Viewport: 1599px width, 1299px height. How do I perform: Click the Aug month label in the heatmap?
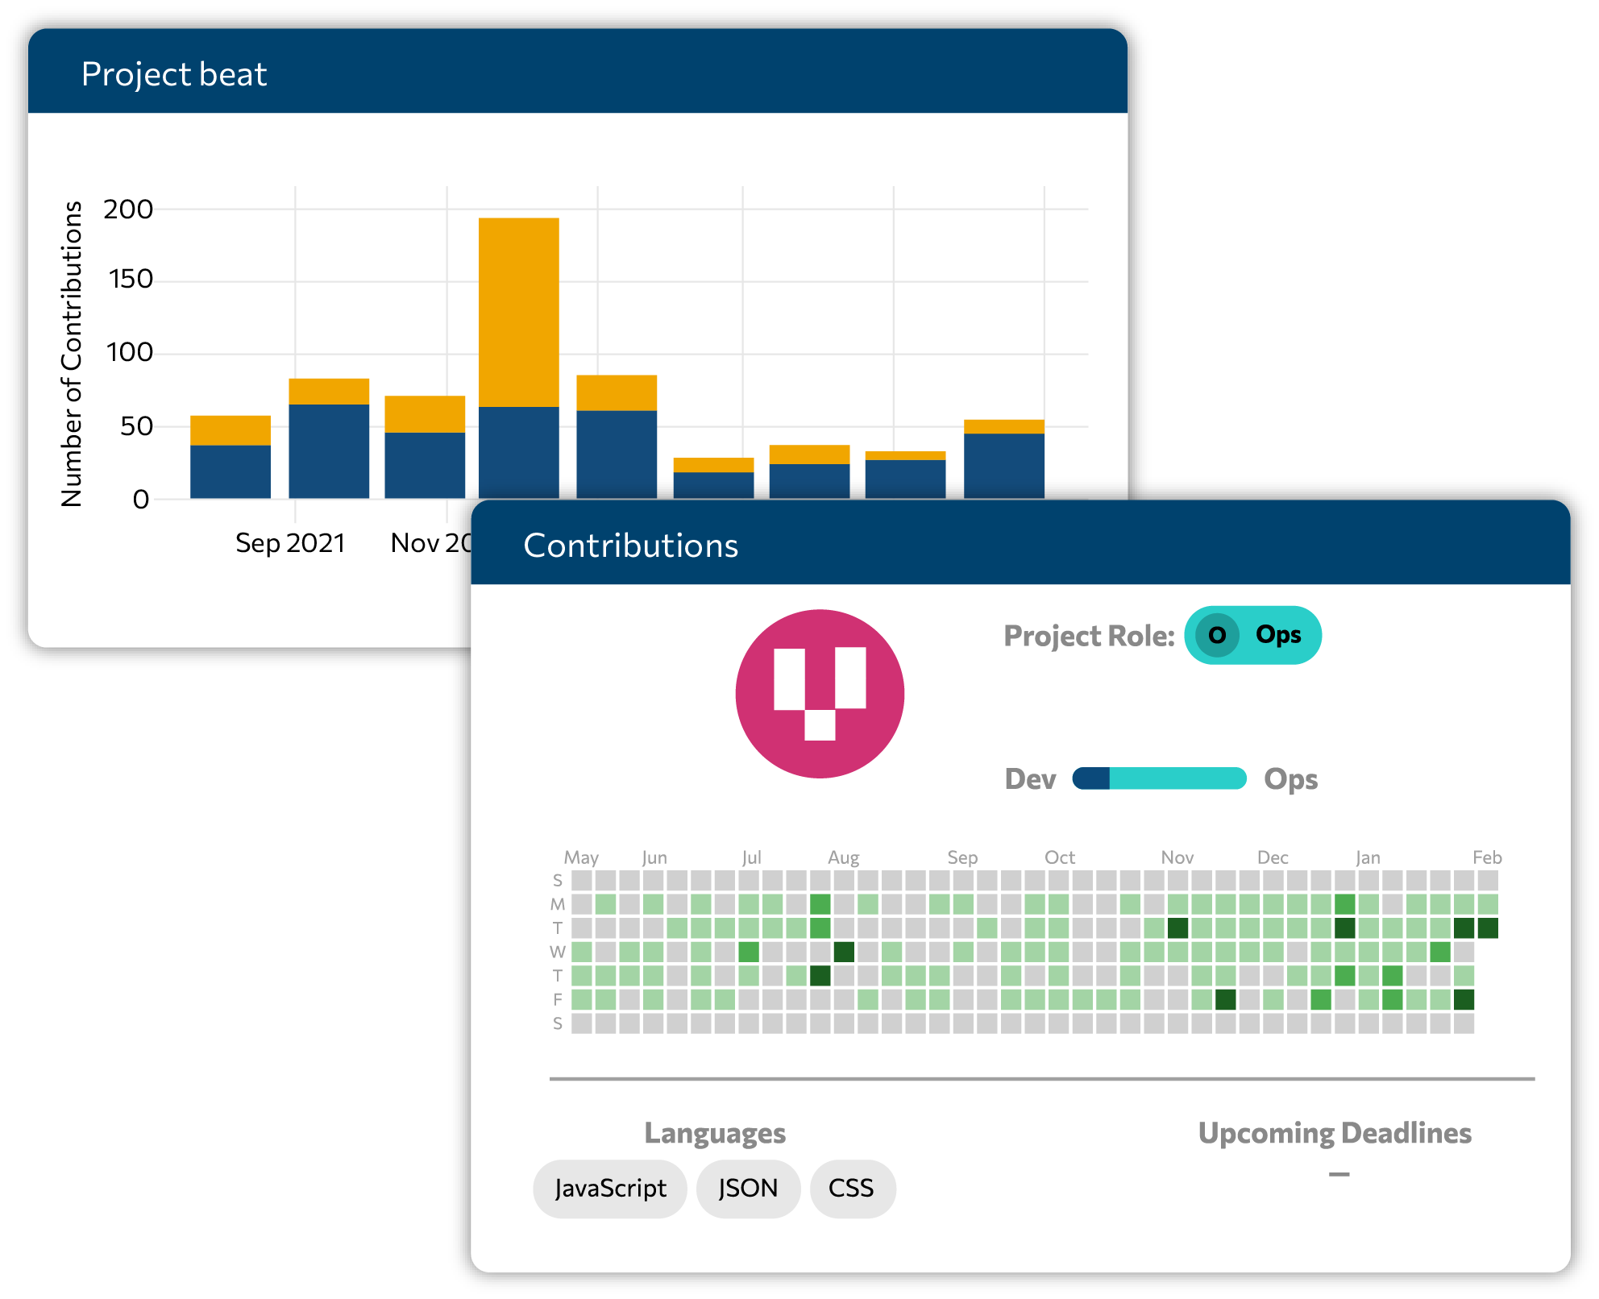[844, 857]
